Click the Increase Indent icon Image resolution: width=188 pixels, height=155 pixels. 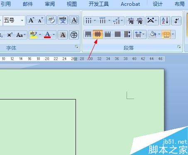click(x=140, y=21)
